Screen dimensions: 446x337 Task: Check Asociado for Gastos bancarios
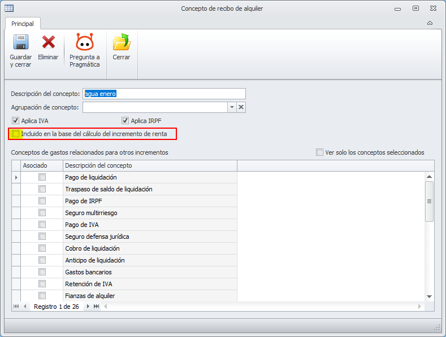[42, 272]
